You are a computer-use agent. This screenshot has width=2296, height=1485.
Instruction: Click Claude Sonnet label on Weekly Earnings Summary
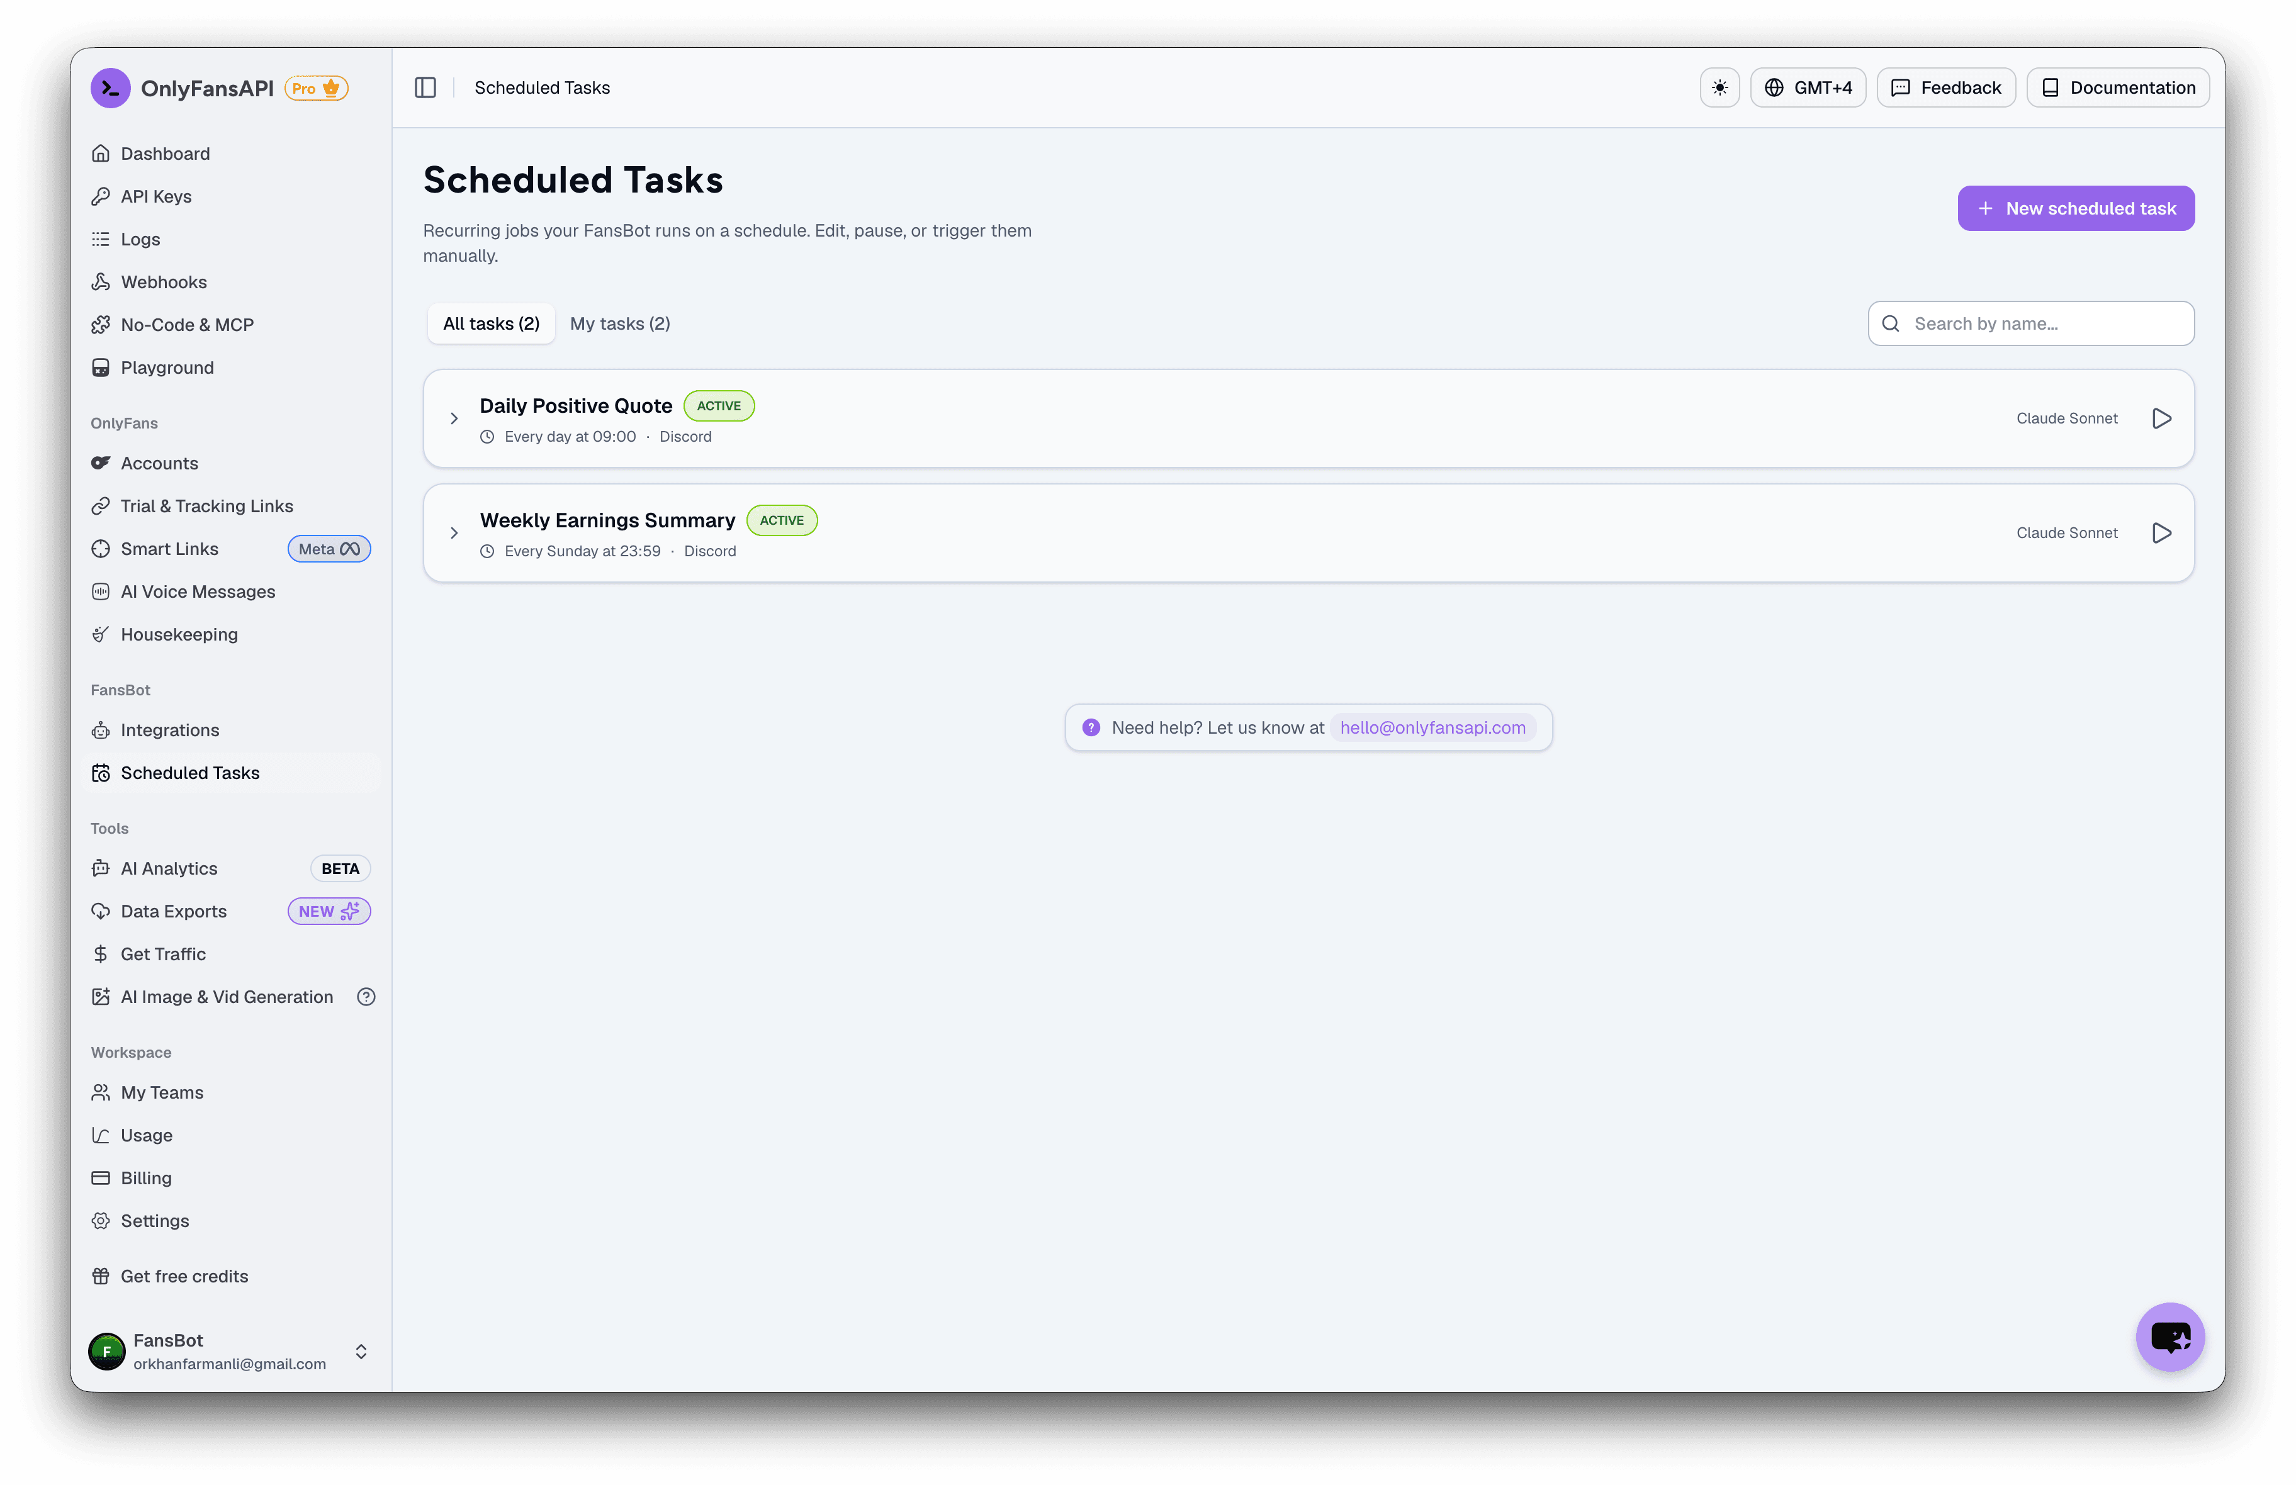[x=2066, y=533]
